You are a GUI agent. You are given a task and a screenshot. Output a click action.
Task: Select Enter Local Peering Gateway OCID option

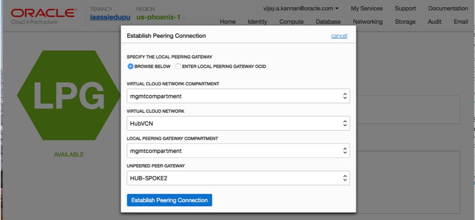pos(178,66)
